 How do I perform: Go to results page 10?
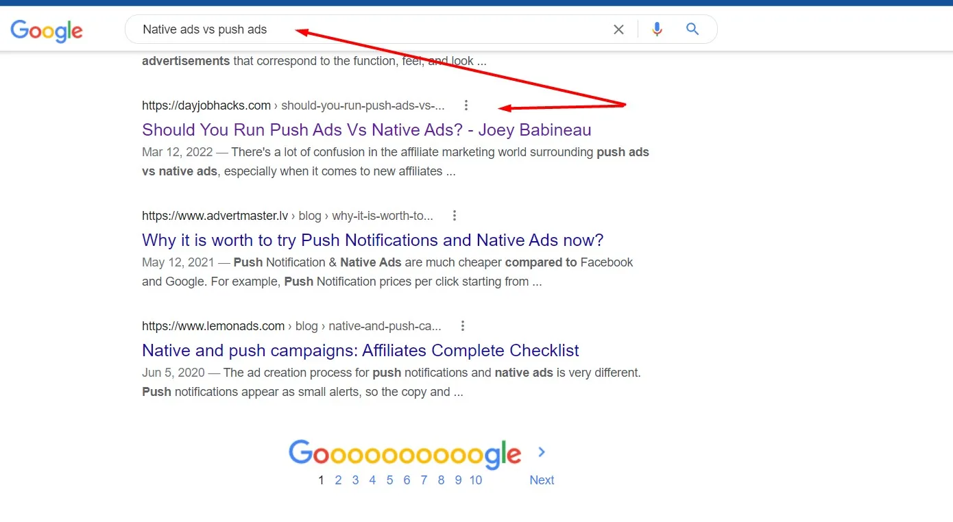click(x=476, y=480)
